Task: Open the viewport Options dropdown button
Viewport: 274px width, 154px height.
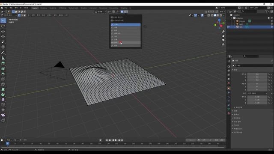Action: pyautogui.click(x=222, y=12)
